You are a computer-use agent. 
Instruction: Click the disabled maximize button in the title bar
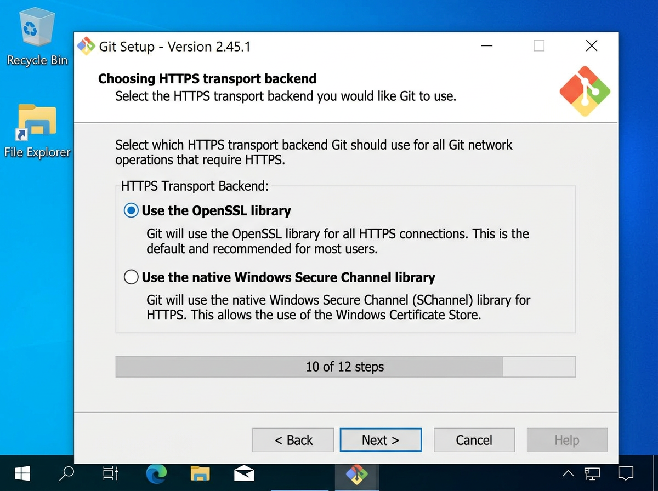tap(539, 46)
